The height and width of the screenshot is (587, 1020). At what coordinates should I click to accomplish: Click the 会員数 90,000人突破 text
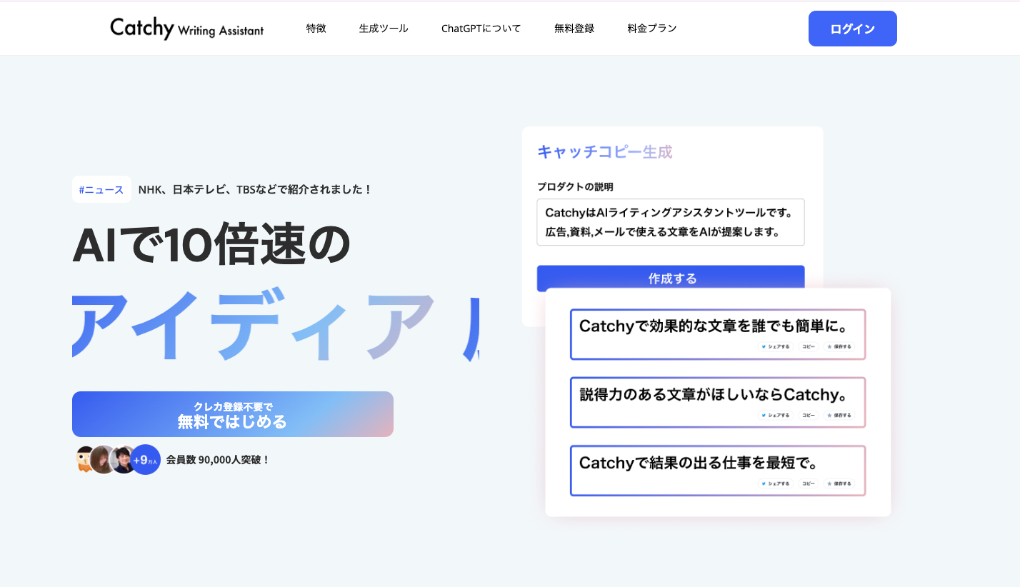(218, 460)
